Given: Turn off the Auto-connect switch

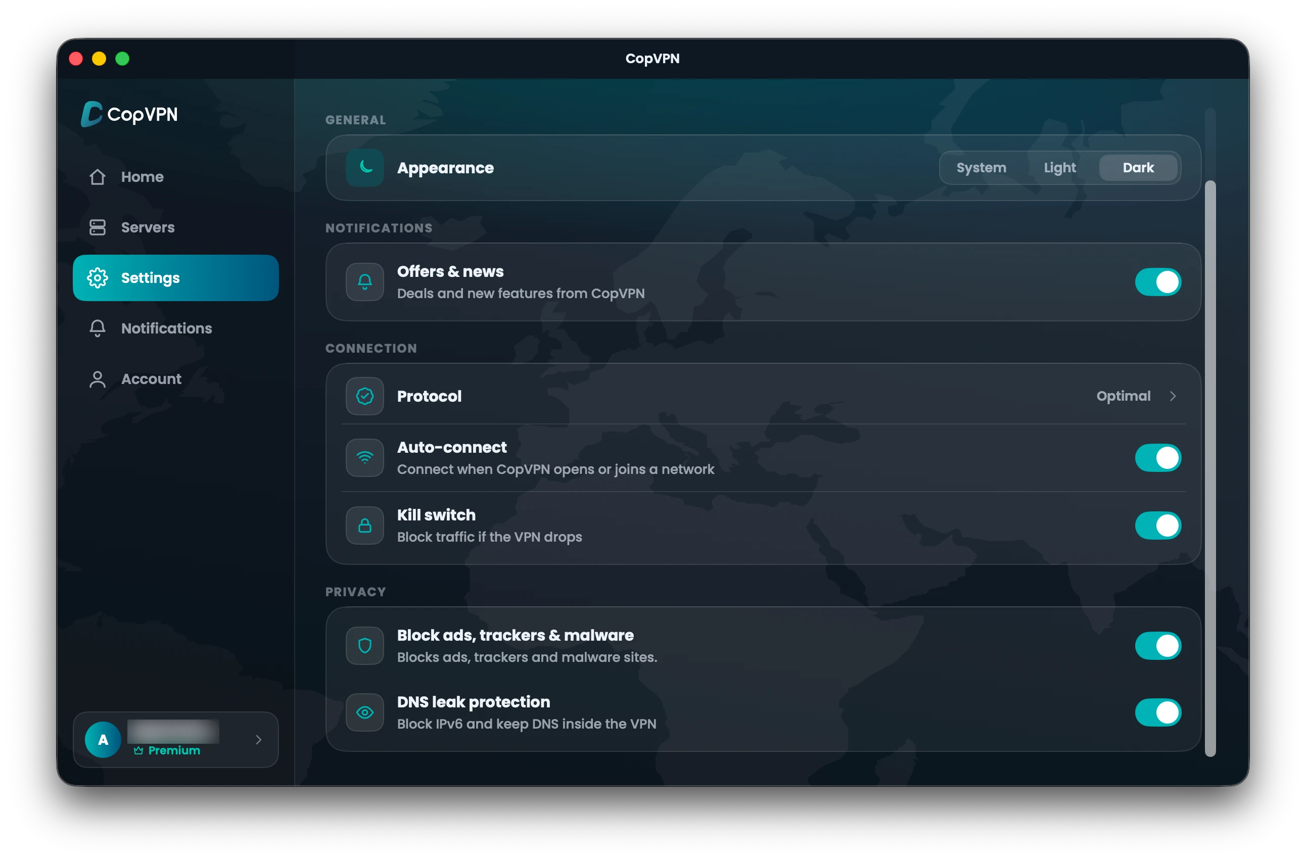Looking at the screenshot, I should point(1158,457).
